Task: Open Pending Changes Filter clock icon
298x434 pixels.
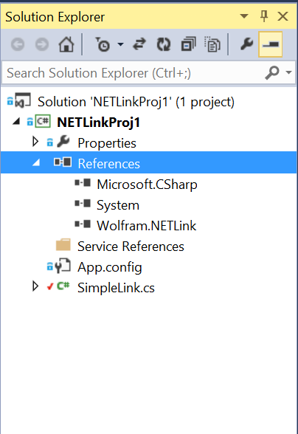Action: coord(103,44)
